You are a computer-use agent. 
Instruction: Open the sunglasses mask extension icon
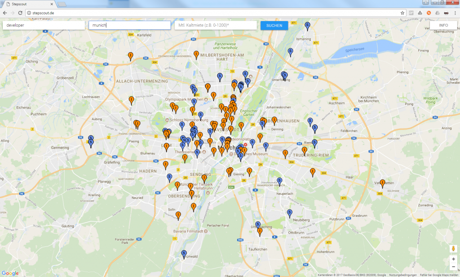point(446,13)
